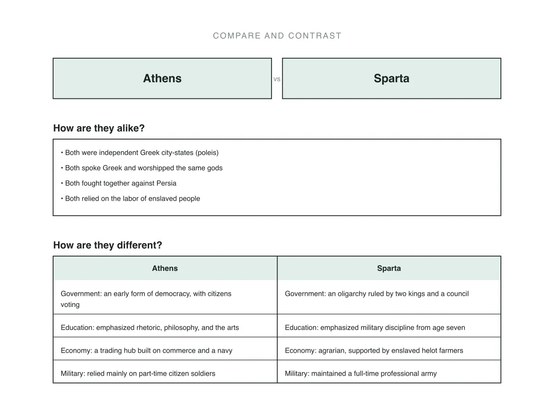This screenshot has width=554, height=416.
Task: Select the Sparta full-time professional army cell
Action: [x=389, y=372]
